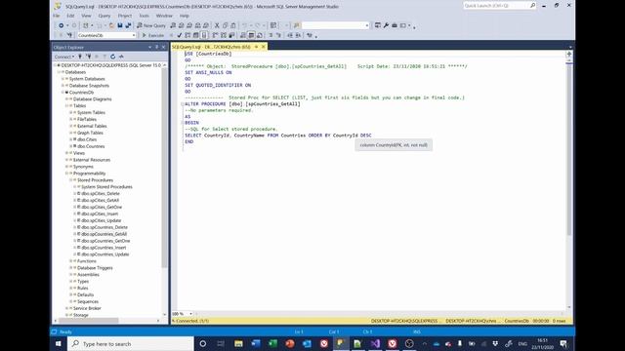Click the Refresh icon in Object Explorer

coord(113,57)
